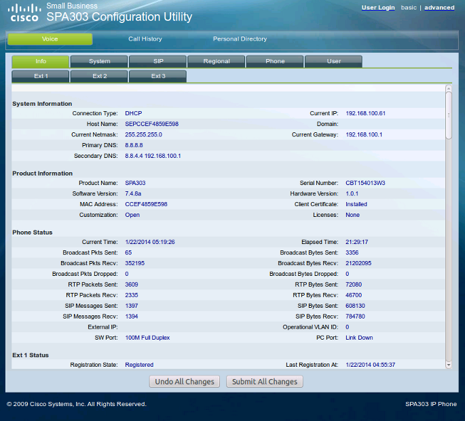
Task: Open the Personal Directory tab
Action: click(240, 39)
